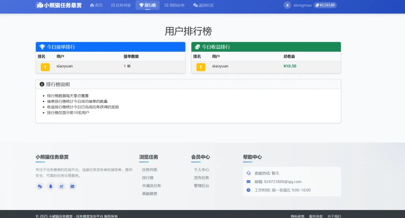Click the WeChat icon in the footer
Screen dimensions: 405x218
tap(40, 186)
